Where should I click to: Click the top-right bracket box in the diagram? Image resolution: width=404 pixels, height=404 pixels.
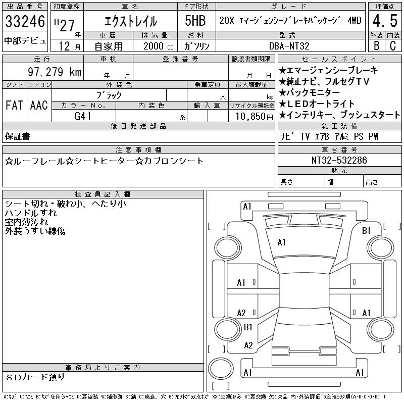click(392, 226)
